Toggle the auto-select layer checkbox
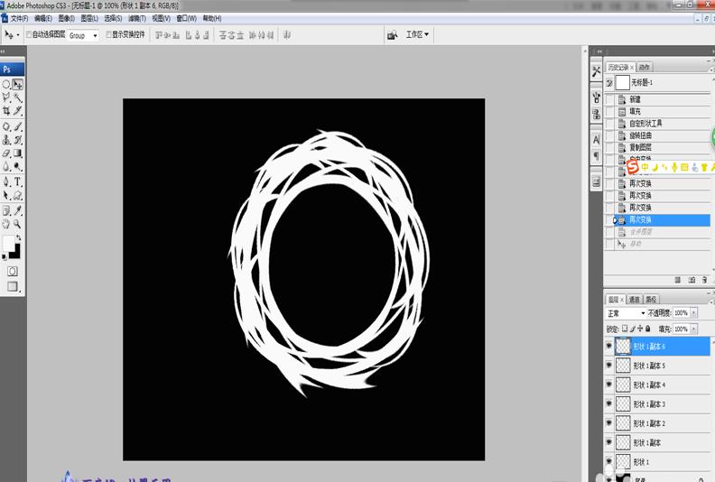 click(x=29, y=34)
